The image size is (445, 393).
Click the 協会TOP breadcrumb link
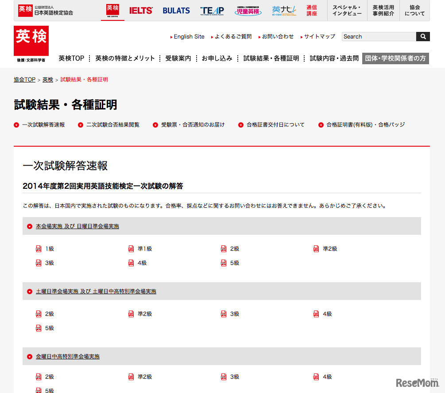(x=24, y=79)
